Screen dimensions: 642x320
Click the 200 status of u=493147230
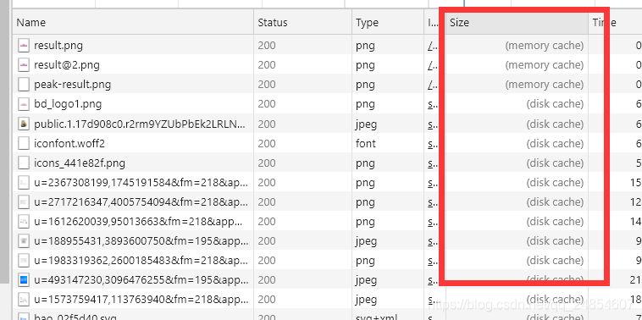pyautogui.click(x=267, y=280)
